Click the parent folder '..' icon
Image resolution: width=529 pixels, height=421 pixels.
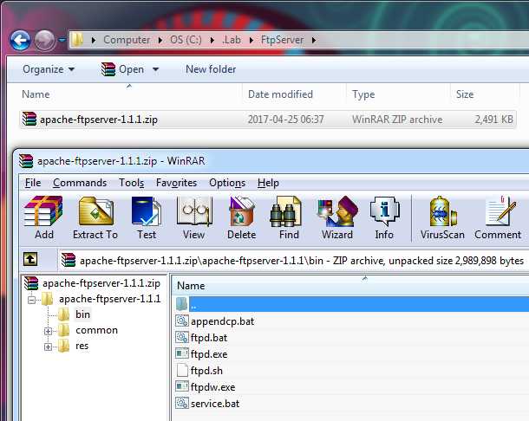pos(182,304)
